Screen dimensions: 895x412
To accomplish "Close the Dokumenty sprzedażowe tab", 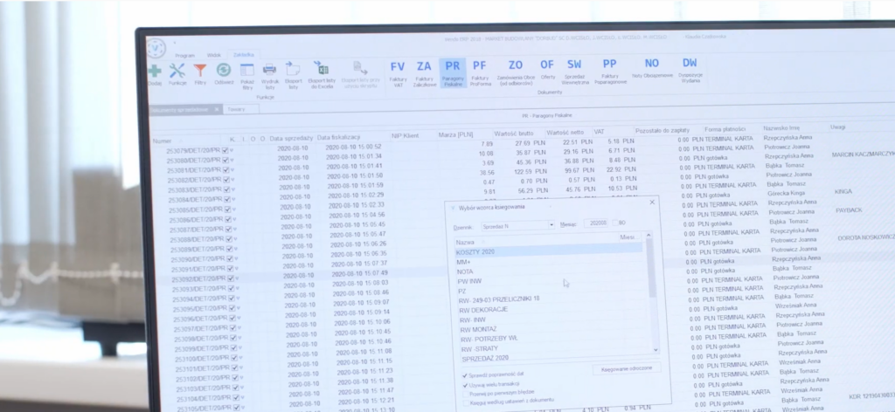I will click(x=217, y=109).
